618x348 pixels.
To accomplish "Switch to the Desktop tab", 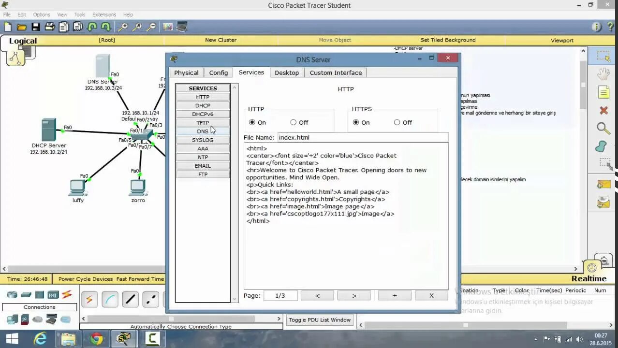I will (287, 72).
